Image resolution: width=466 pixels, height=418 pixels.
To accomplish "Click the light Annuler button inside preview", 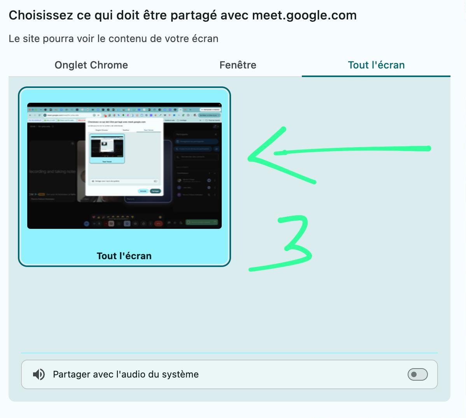I will (143, 191).
